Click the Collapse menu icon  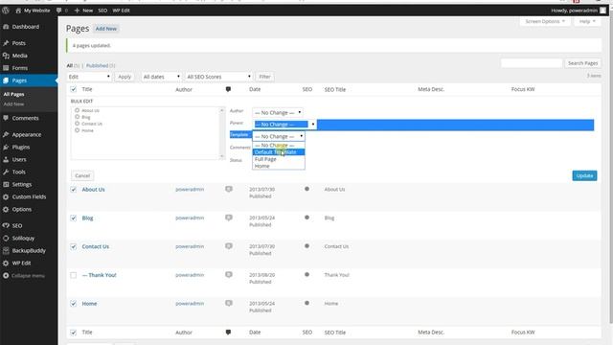tap(6, 276)
